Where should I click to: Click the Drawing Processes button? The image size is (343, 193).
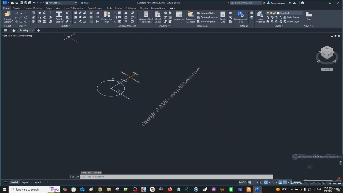pyautogui.click(x=207, y=17)
